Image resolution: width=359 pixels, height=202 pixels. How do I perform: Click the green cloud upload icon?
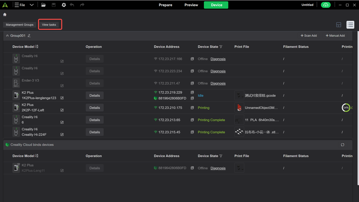click(x=326, y=5)
